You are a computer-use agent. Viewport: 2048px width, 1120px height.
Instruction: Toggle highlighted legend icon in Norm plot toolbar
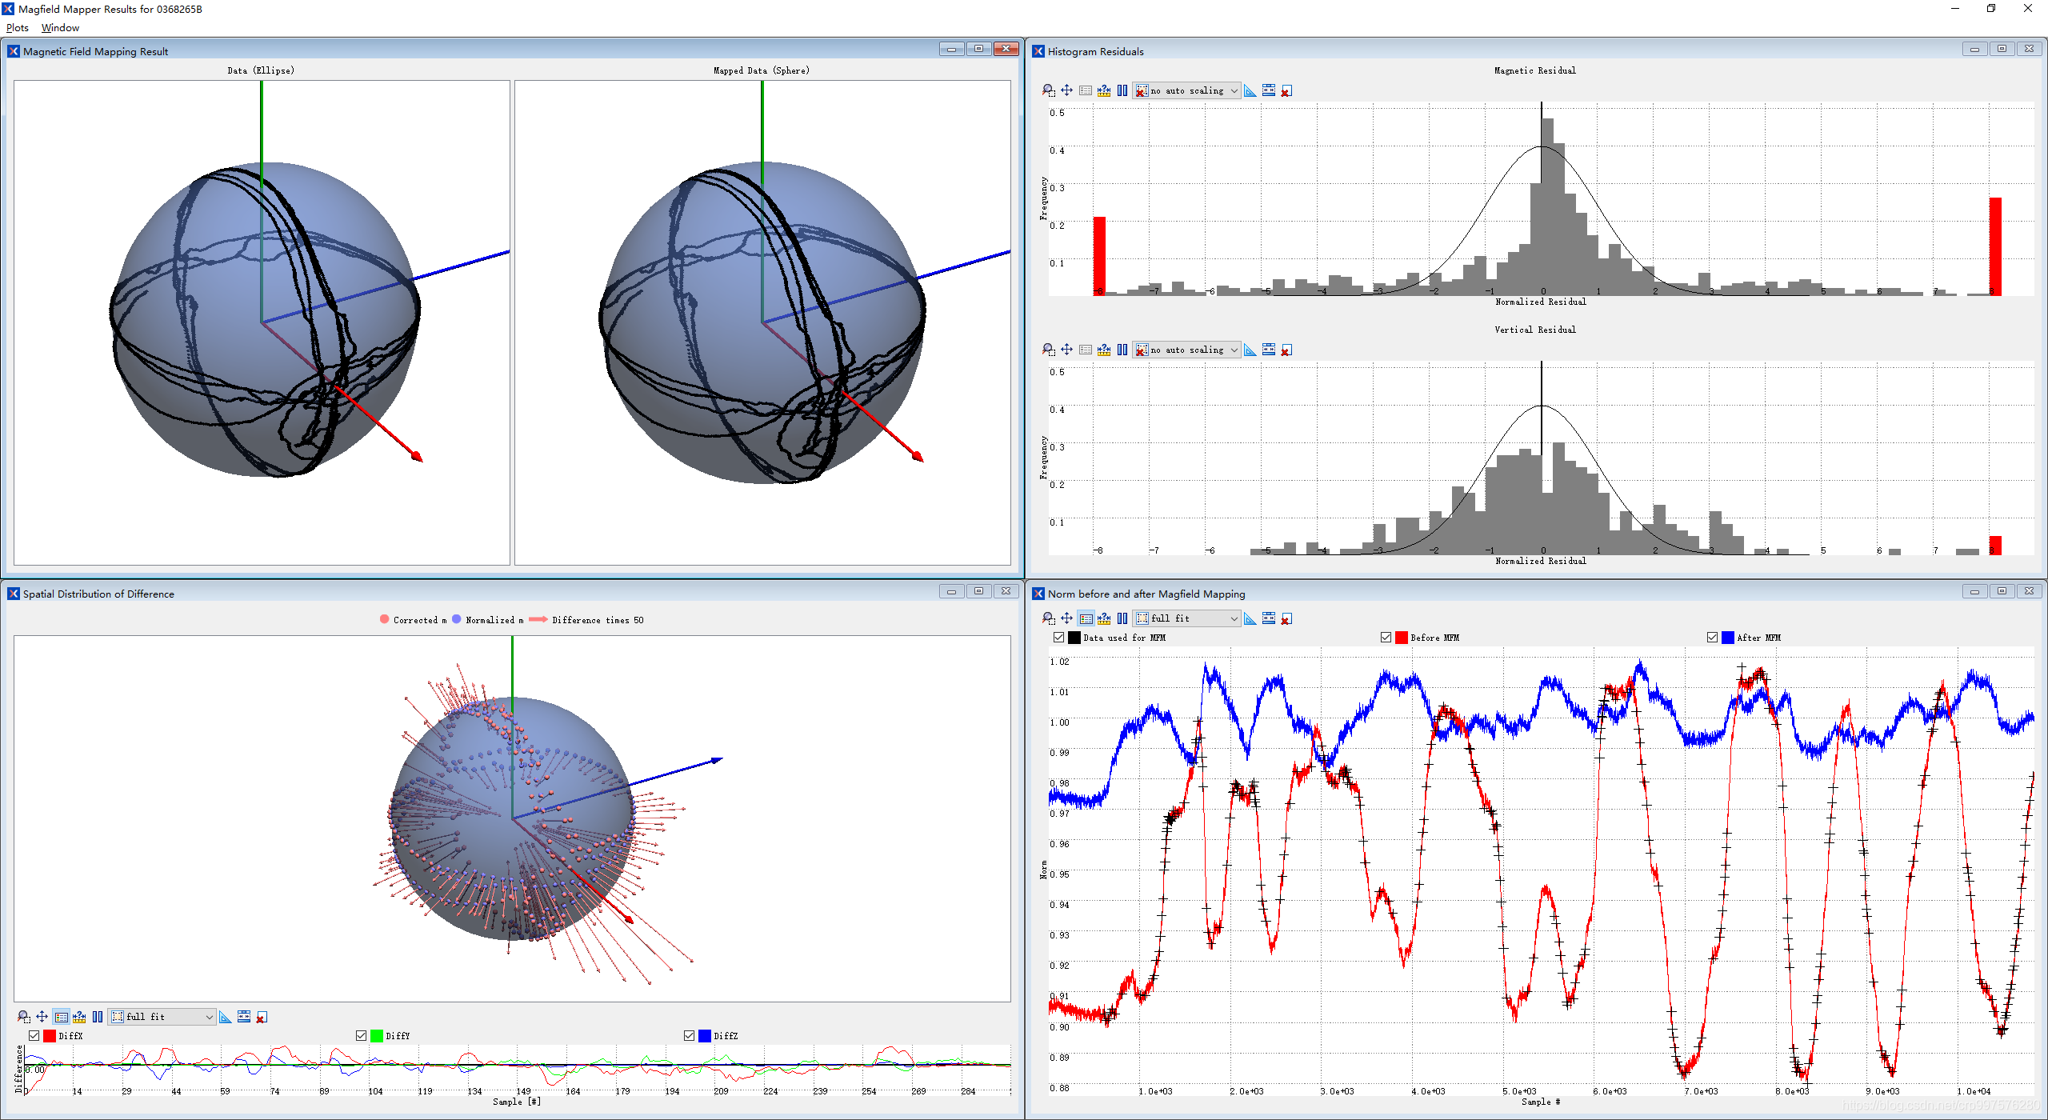[x=1085, y=618]
